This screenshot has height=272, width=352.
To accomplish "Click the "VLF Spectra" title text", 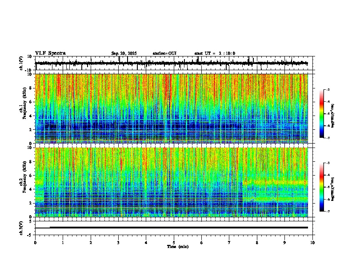I will click(50, 53).
